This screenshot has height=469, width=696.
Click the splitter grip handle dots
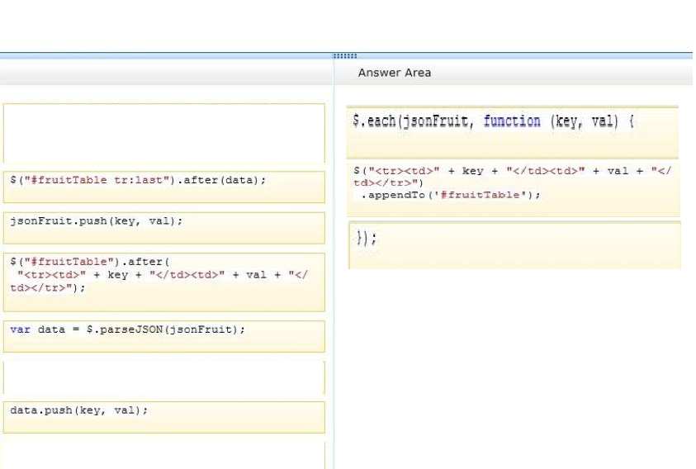(345, 56)
